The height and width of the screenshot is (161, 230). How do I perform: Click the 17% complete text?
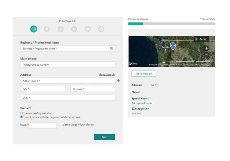pos(208,19)
